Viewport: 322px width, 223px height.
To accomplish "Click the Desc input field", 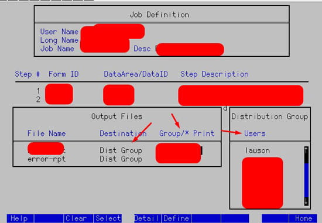I will pos(190,49).
